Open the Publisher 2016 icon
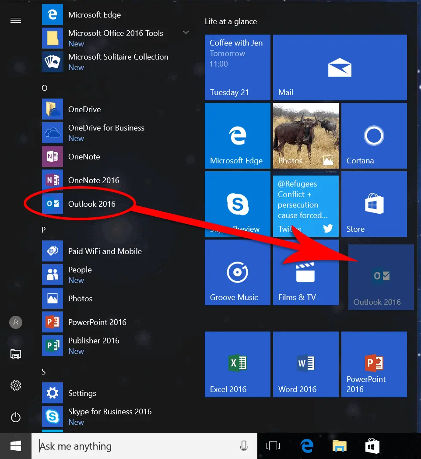The width and height of the screenshot is (421, 459). click(53, 346)
